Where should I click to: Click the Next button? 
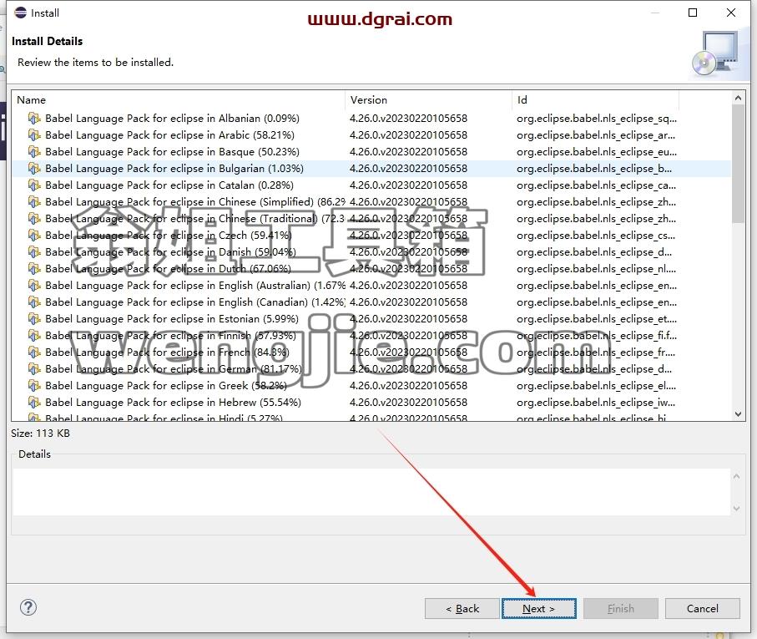coord(539,609)
